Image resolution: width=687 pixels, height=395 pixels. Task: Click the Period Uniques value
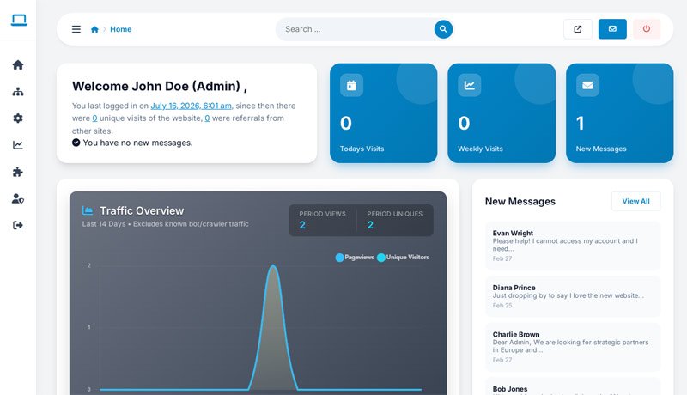tap(370, 225)
